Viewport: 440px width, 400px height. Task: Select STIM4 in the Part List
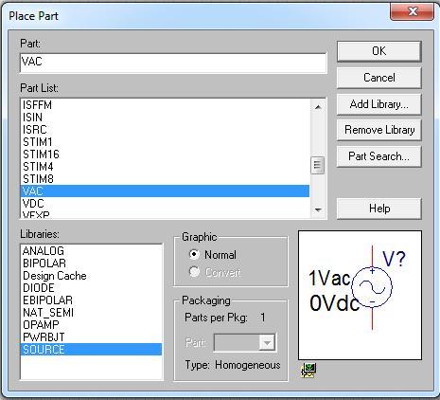click(x=165, y=167)
